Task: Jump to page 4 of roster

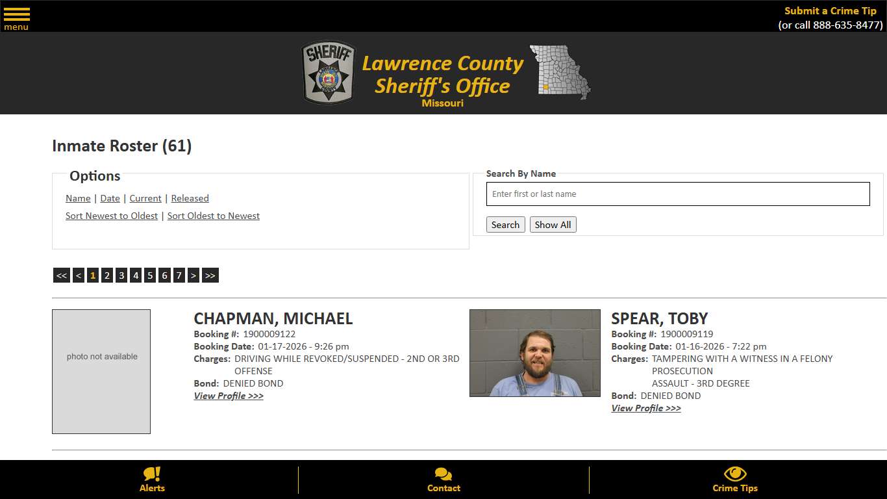Action: pyautogui.click(x=136, y=275)
